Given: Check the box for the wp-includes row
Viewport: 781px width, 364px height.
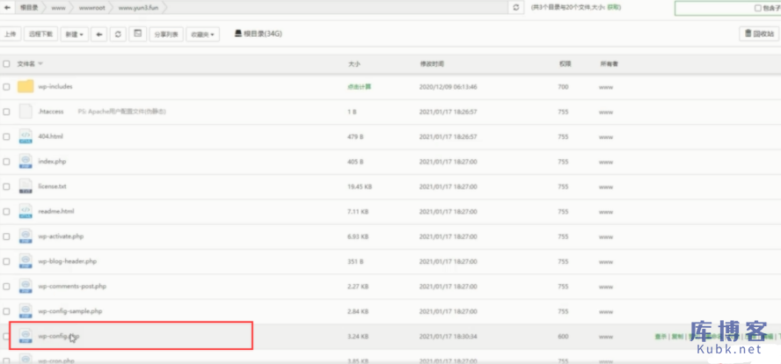Looking at the screenshot, I should click(7, 87).
